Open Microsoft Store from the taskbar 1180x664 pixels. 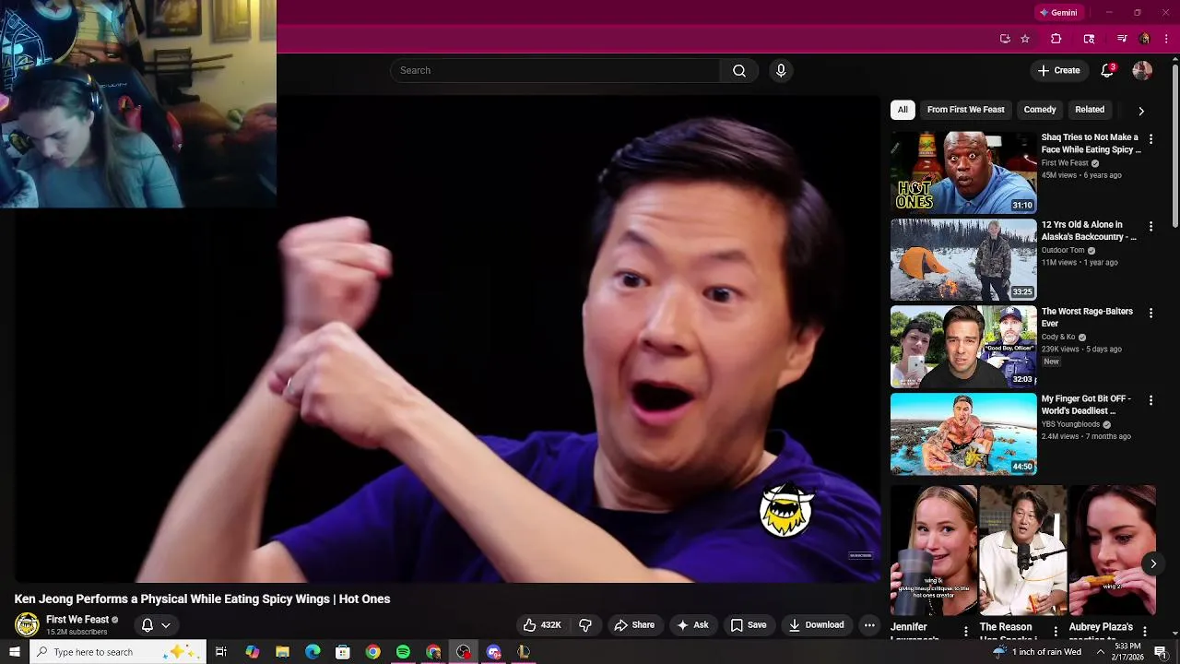[x=343, y=652]
